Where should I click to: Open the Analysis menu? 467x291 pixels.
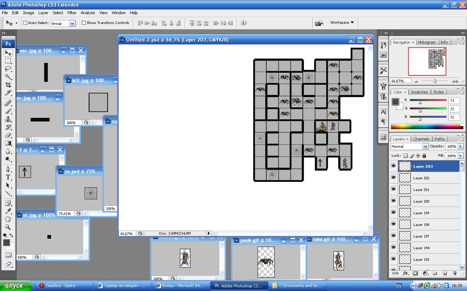[88, 13]
